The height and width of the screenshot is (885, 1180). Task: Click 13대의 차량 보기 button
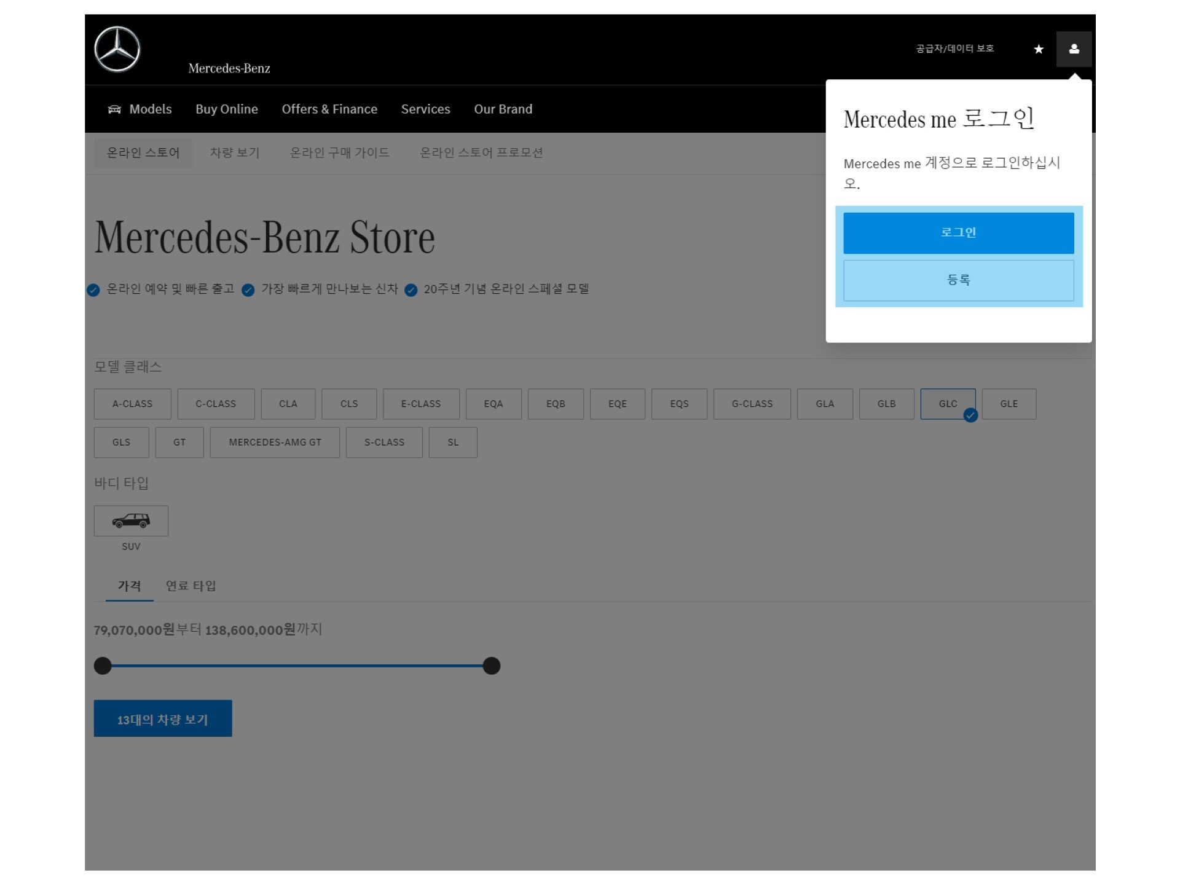click(162, 718)
